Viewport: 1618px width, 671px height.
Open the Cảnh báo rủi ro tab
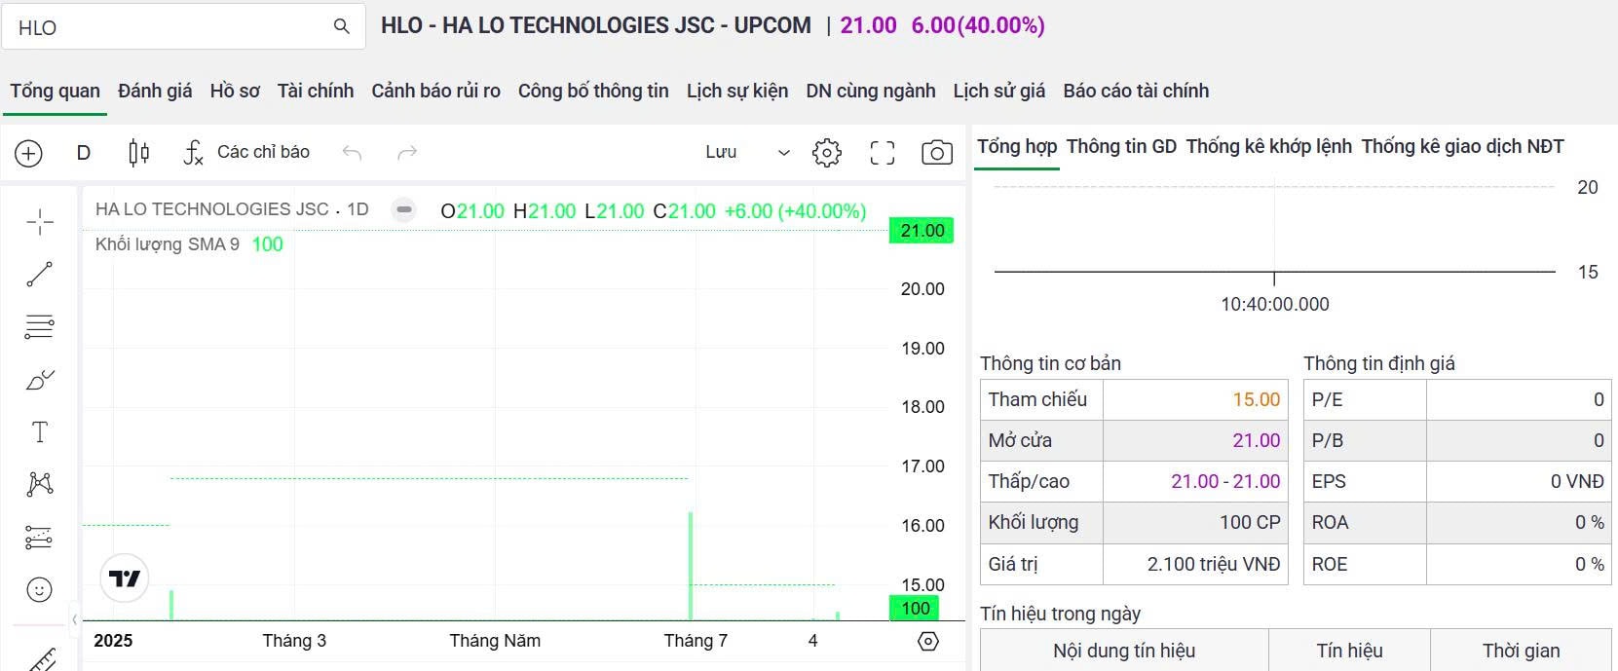tap(435, 92)
